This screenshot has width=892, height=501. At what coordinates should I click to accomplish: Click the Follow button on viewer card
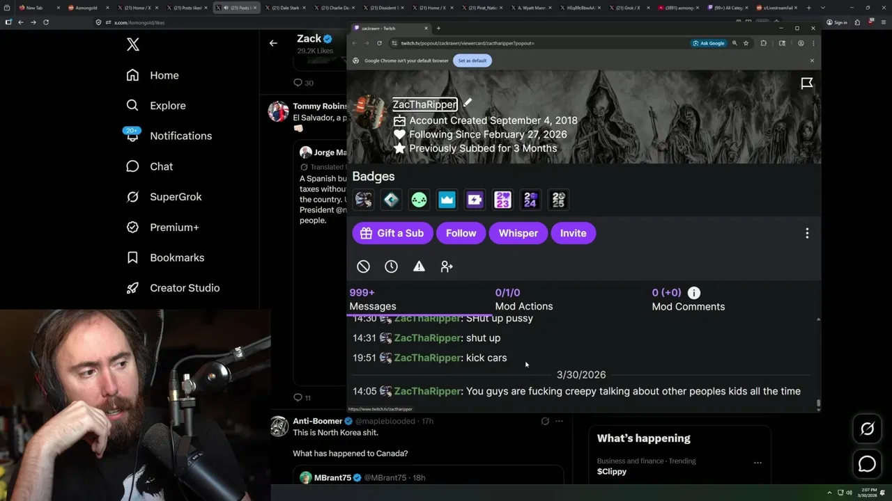tap(461, 233)
